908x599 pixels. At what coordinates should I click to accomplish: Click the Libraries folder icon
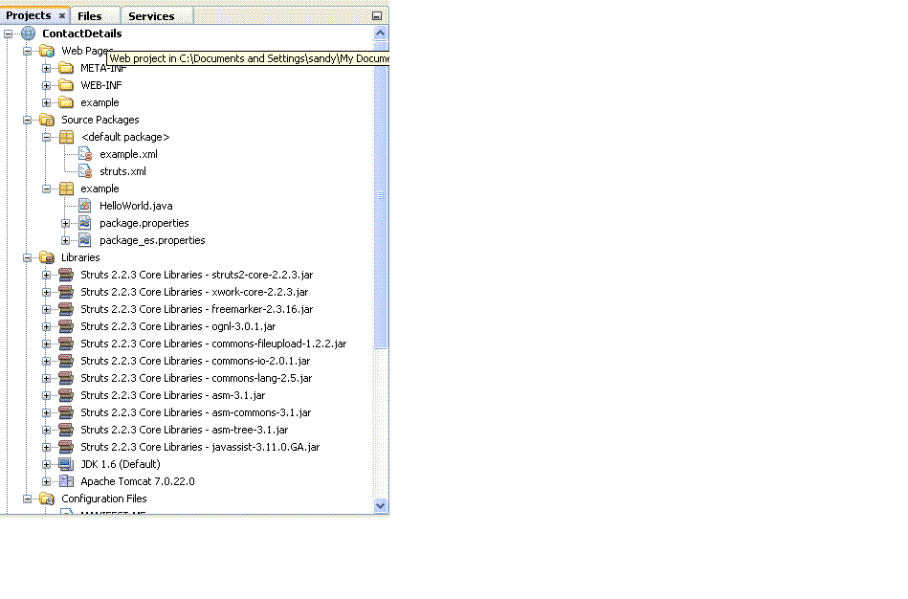[47, 257]
